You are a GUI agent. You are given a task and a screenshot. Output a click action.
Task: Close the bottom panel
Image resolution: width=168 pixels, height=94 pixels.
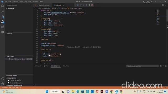tap(166, 66)
